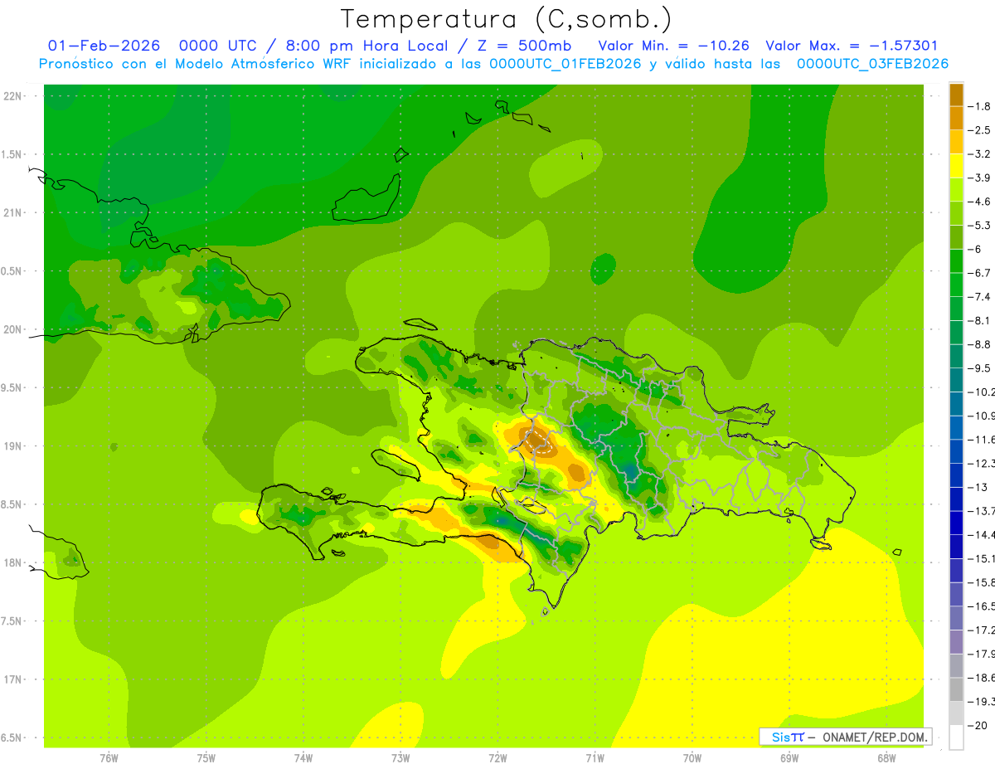Click the '19N' latitude label

(x=12, y=446)
